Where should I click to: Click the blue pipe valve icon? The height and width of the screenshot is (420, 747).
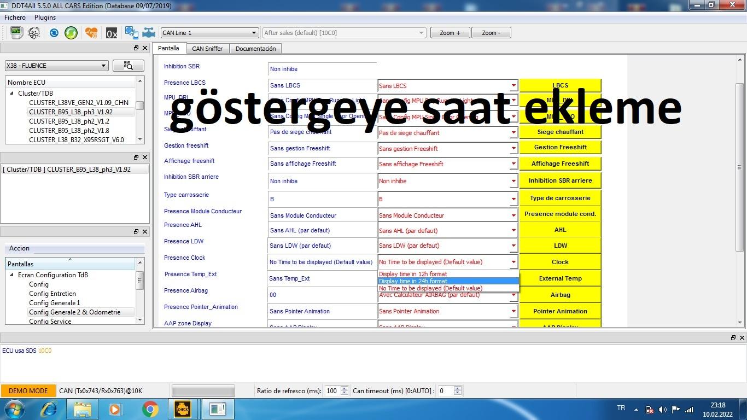coord(149,33)
